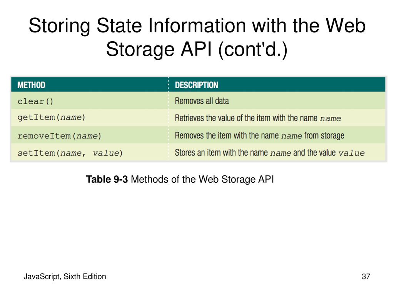This screenshot has width=394, height=296.
Task: Select the METHOD column header
Action: tap(31, 85)
